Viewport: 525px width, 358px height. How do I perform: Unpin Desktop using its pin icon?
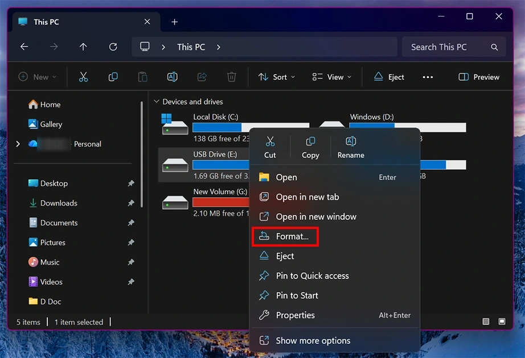[131, 183]
